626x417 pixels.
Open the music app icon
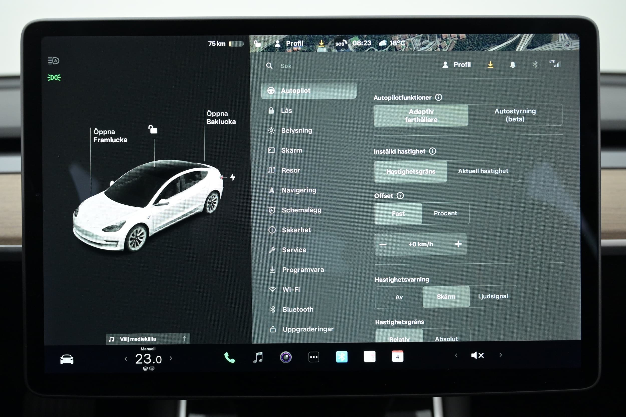(x=258, y=357)
